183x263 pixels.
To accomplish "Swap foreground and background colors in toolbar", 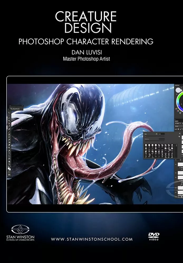I will (10, 166).
